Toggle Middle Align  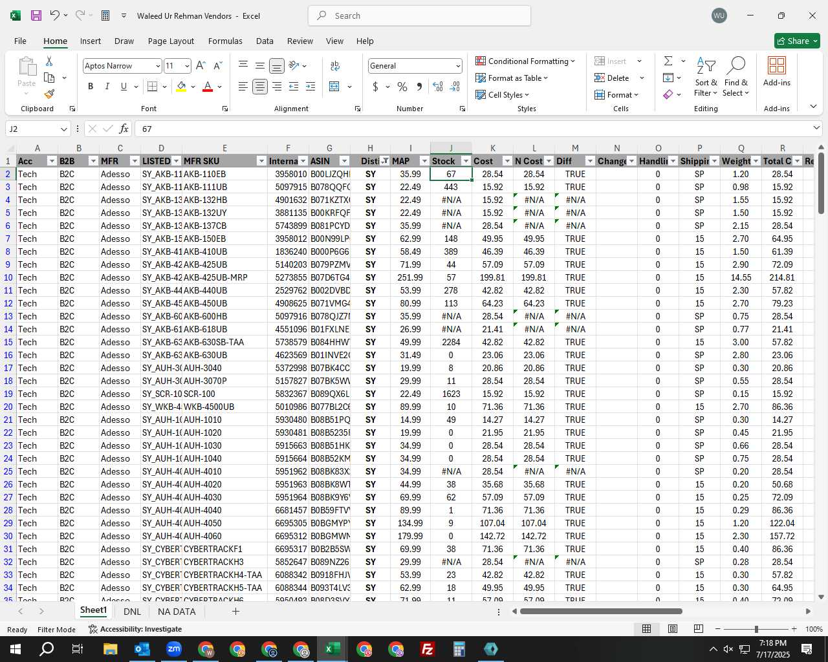[260, 65]
